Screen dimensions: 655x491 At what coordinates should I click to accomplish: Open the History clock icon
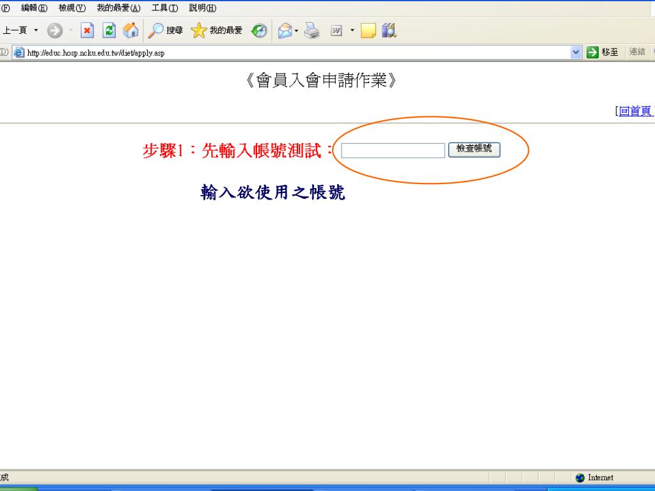[x=259, y=30]
